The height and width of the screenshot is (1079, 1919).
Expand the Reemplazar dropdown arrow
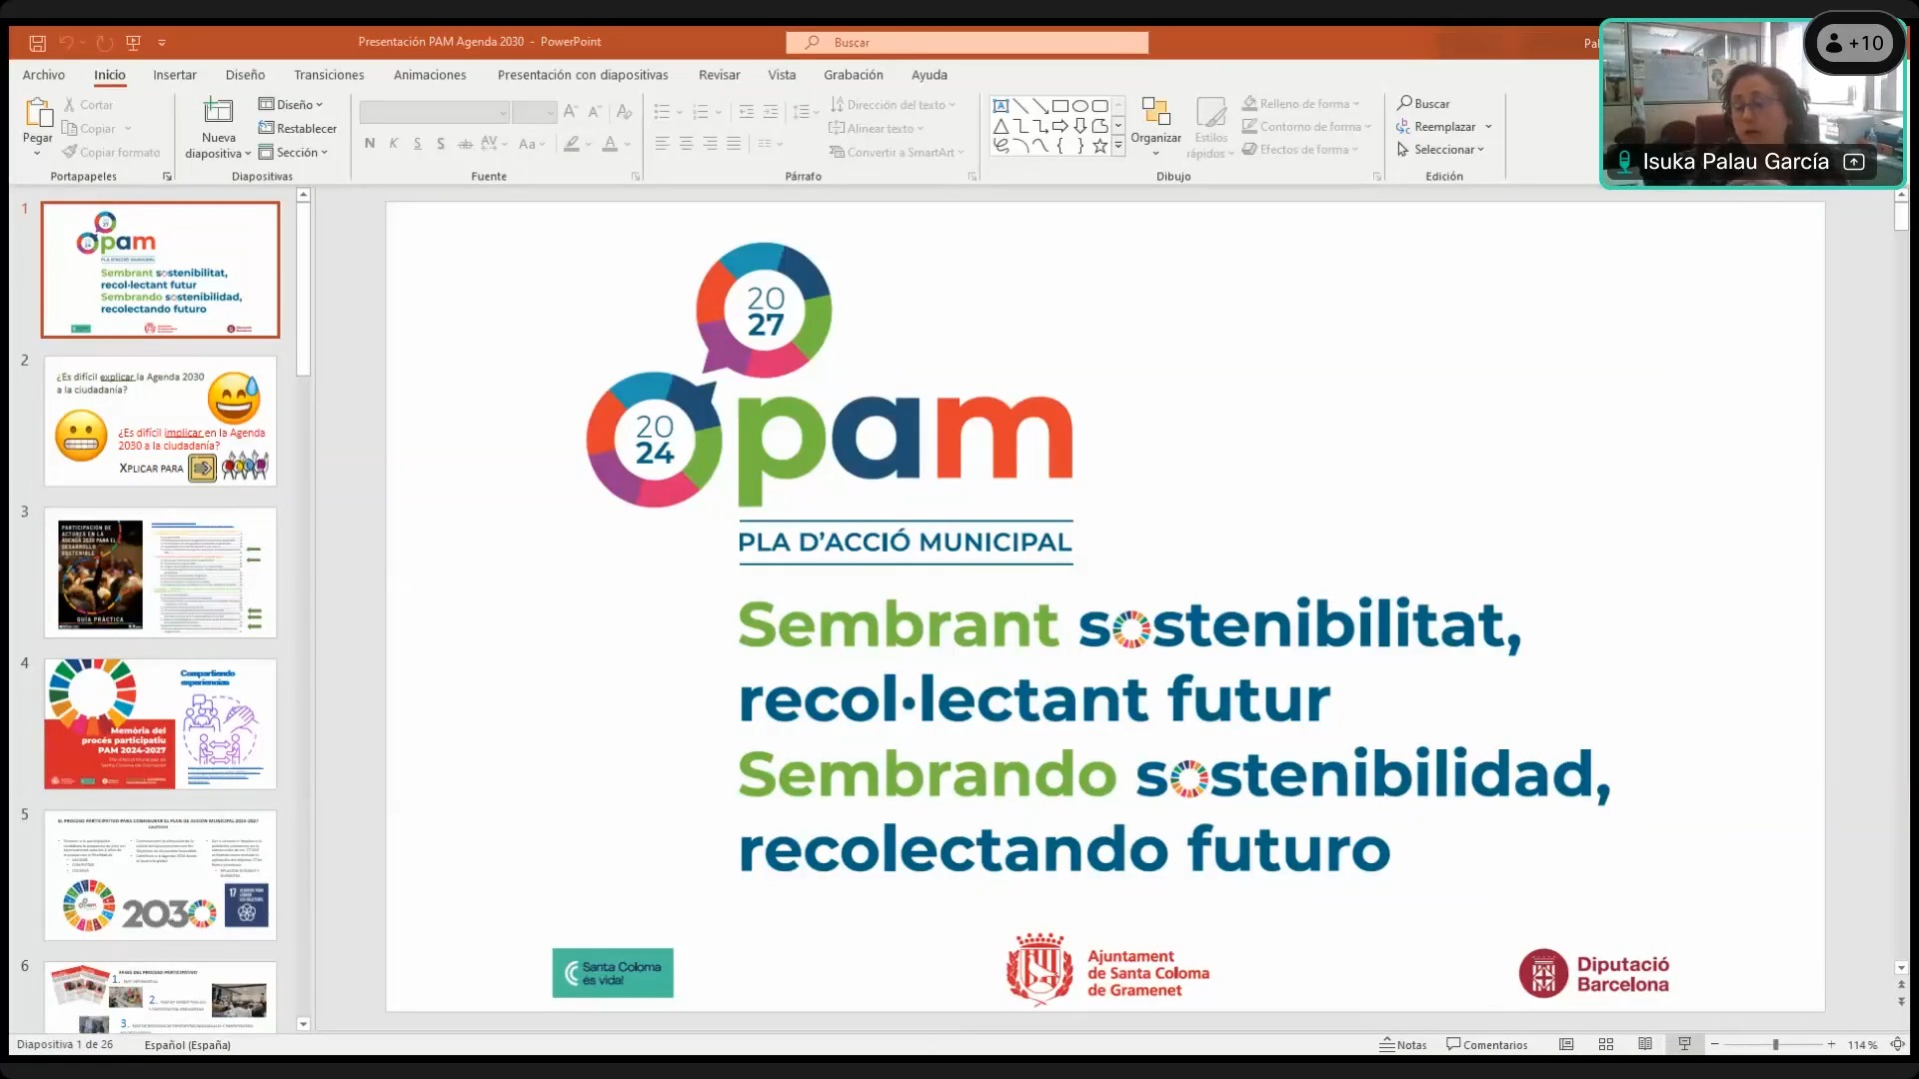click(x=1488, y=127)
